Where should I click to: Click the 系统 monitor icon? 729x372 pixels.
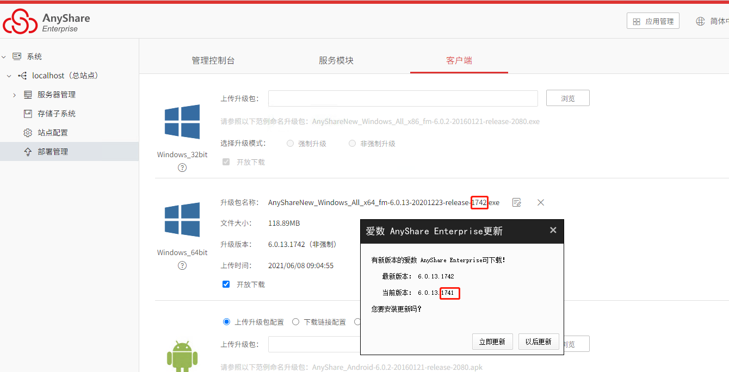tap(17, 57)
